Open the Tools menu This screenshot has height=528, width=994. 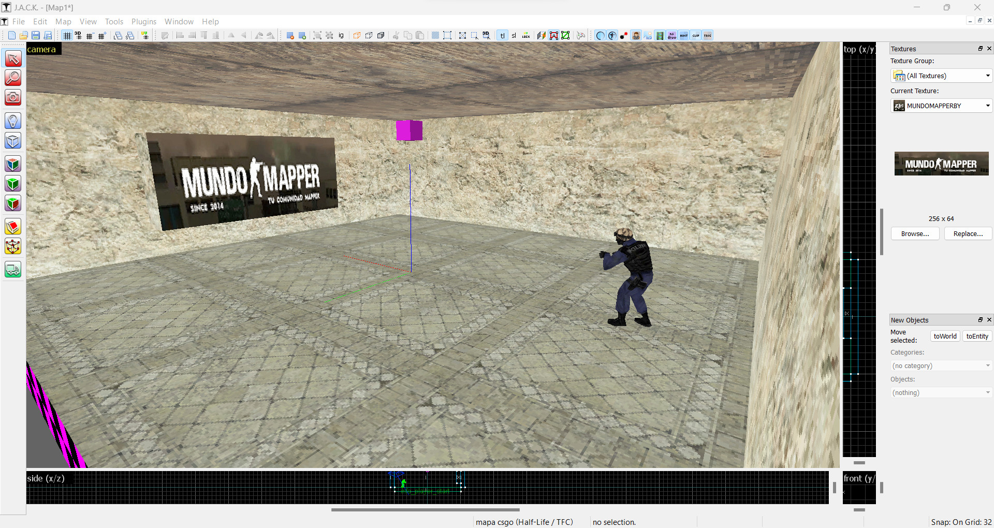114,21
